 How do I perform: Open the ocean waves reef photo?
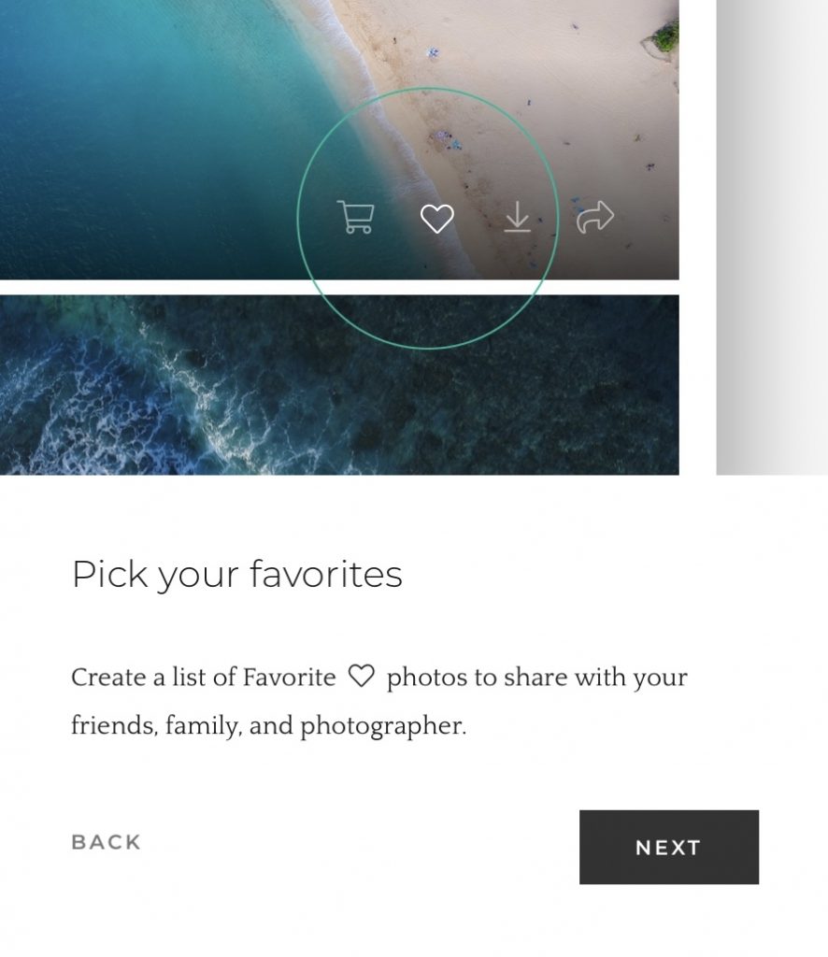(339, 384)
